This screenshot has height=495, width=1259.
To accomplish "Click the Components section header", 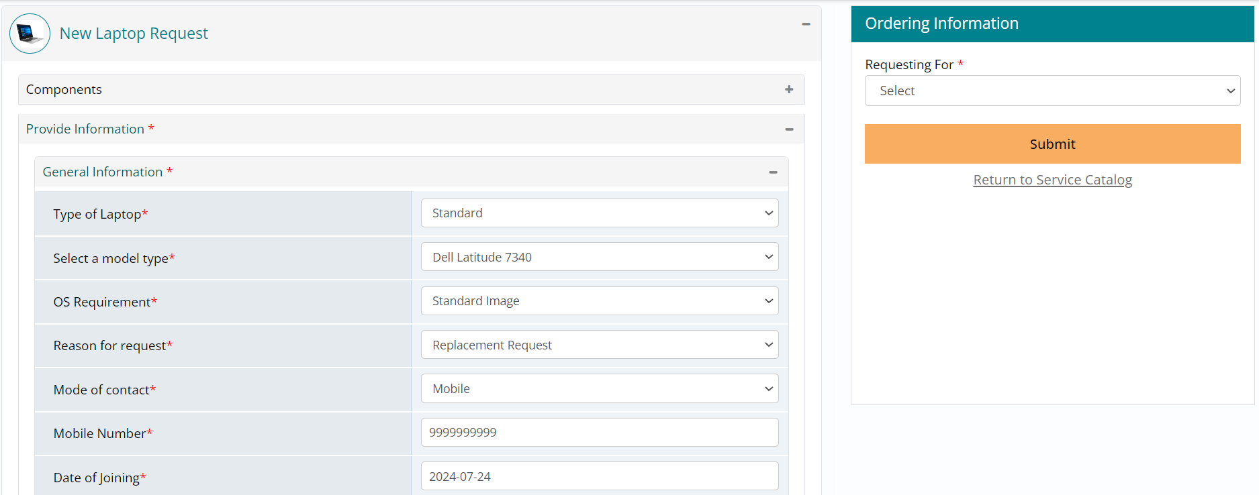I will click(x=64, y=89).
